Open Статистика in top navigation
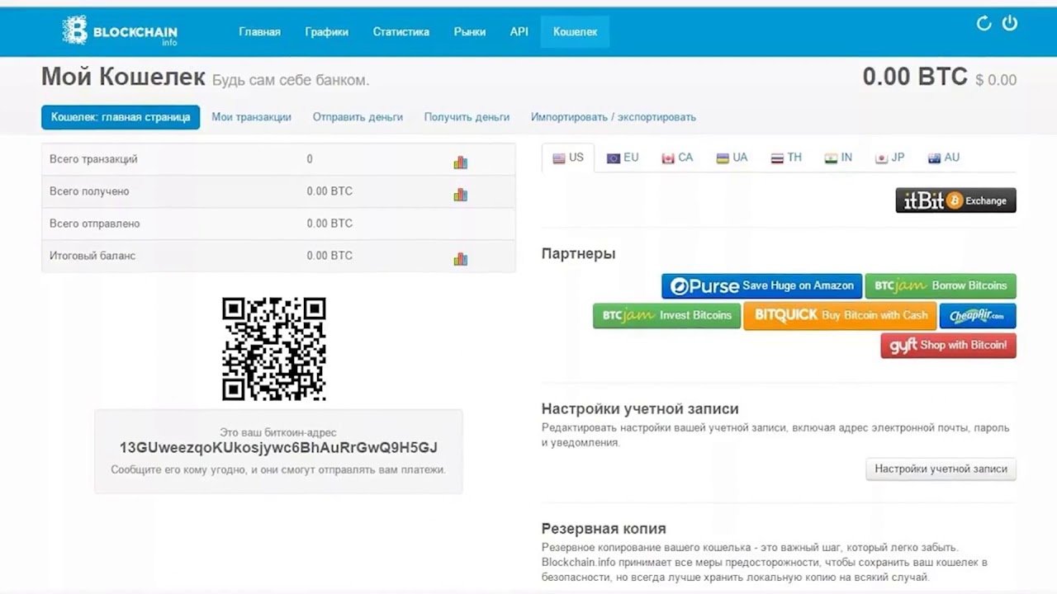 tap(401, 32)
